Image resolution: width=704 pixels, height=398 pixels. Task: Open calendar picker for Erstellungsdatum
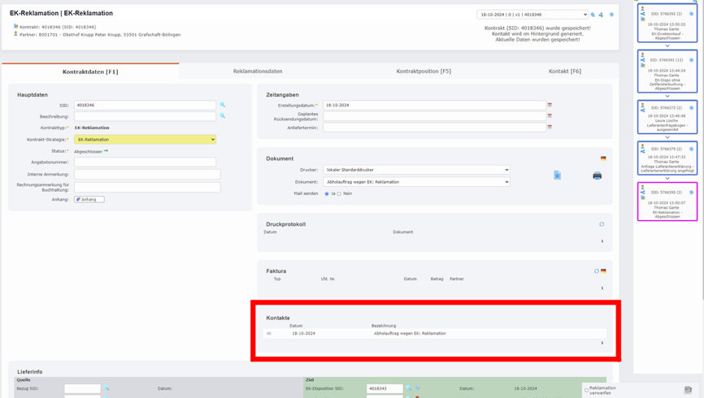[550, 105]
